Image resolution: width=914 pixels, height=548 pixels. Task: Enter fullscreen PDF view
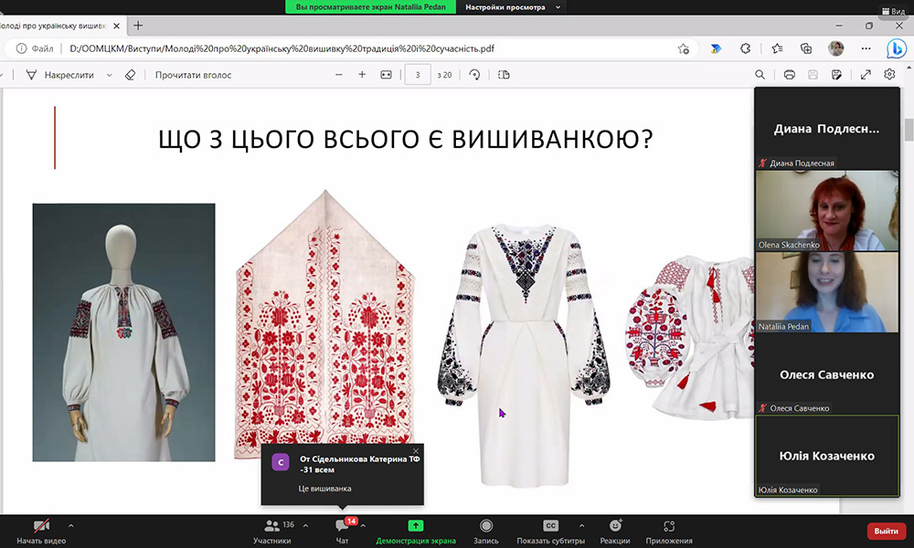(x=866, y=75)
